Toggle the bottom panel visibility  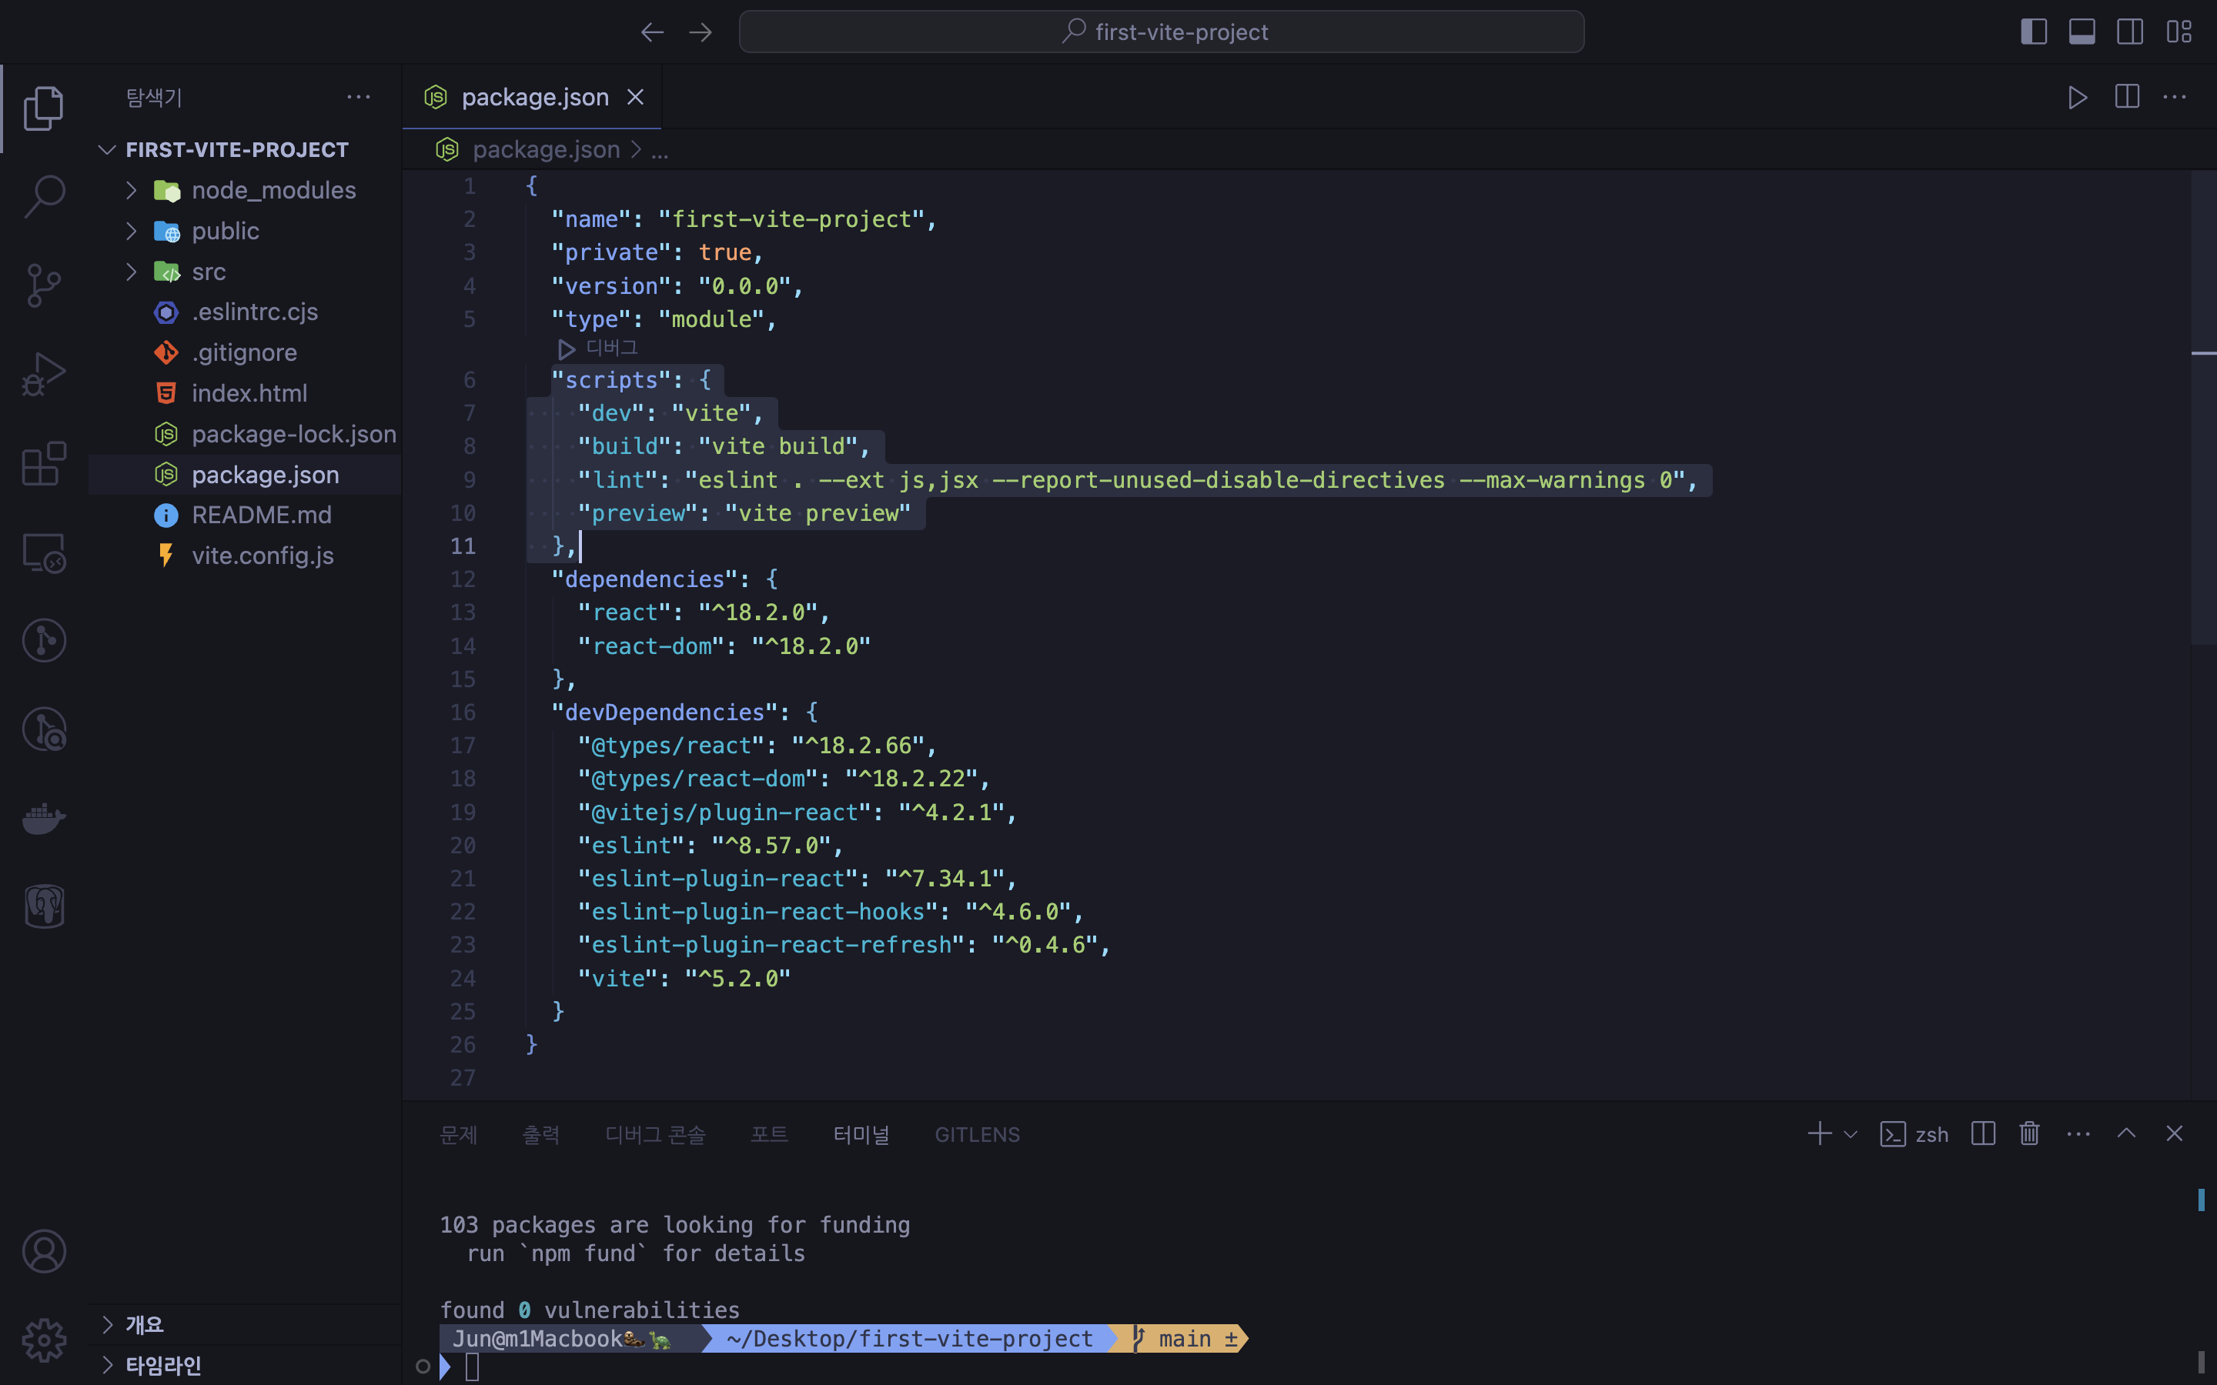(2082, 32)
